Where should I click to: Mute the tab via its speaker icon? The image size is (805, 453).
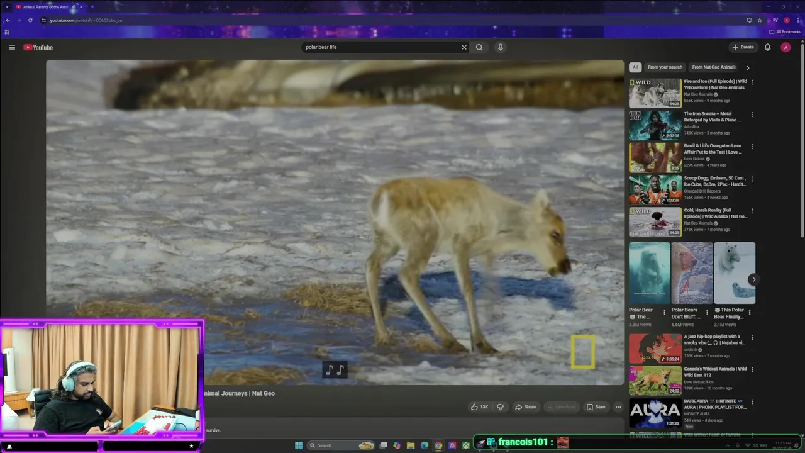[74, 7]
